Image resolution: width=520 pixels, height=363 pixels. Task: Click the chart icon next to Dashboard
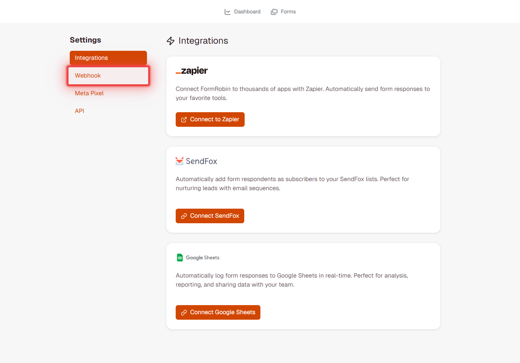(228, 11)
